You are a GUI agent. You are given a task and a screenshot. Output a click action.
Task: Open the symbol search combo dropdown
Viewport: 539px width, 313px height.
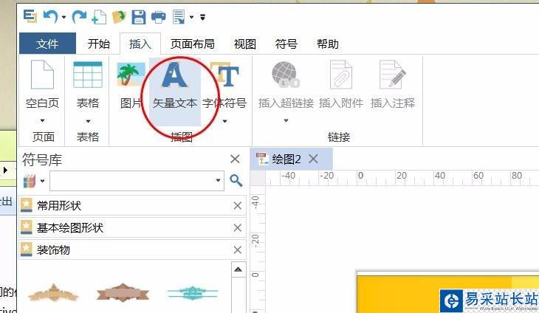coord(218,180)
